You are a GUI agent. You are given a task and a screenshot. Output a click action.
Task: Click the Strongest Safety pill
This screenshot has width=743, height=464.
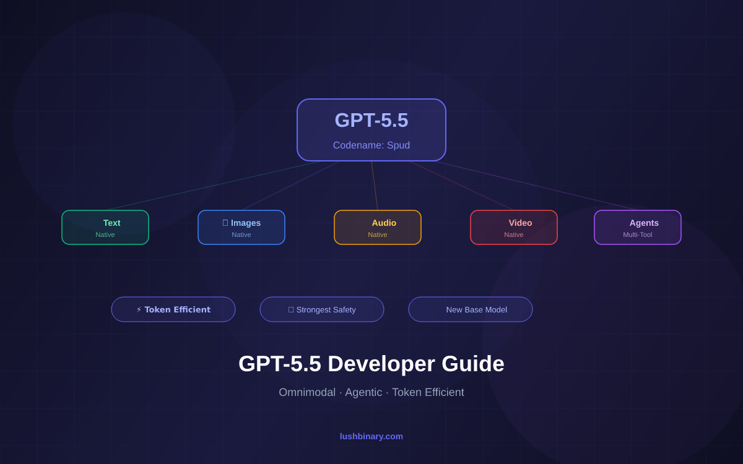[322, 309]
